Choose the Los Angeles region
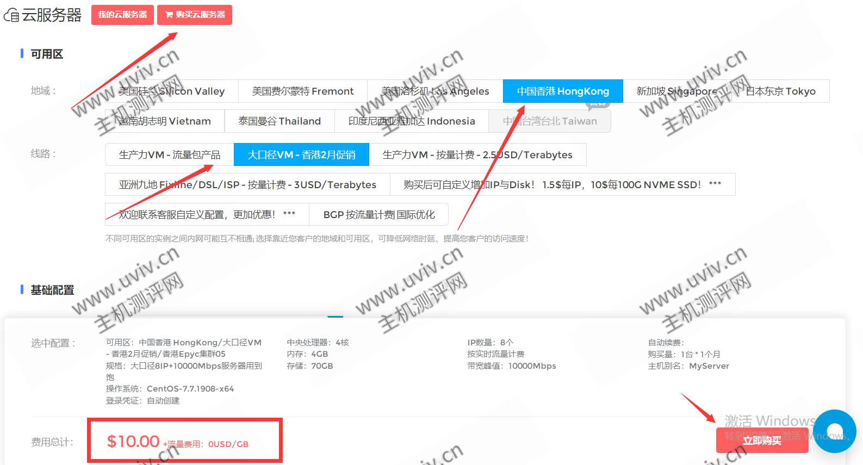This screenshot has width=863, height=465. pyautogui.click(x=434, y=91)
